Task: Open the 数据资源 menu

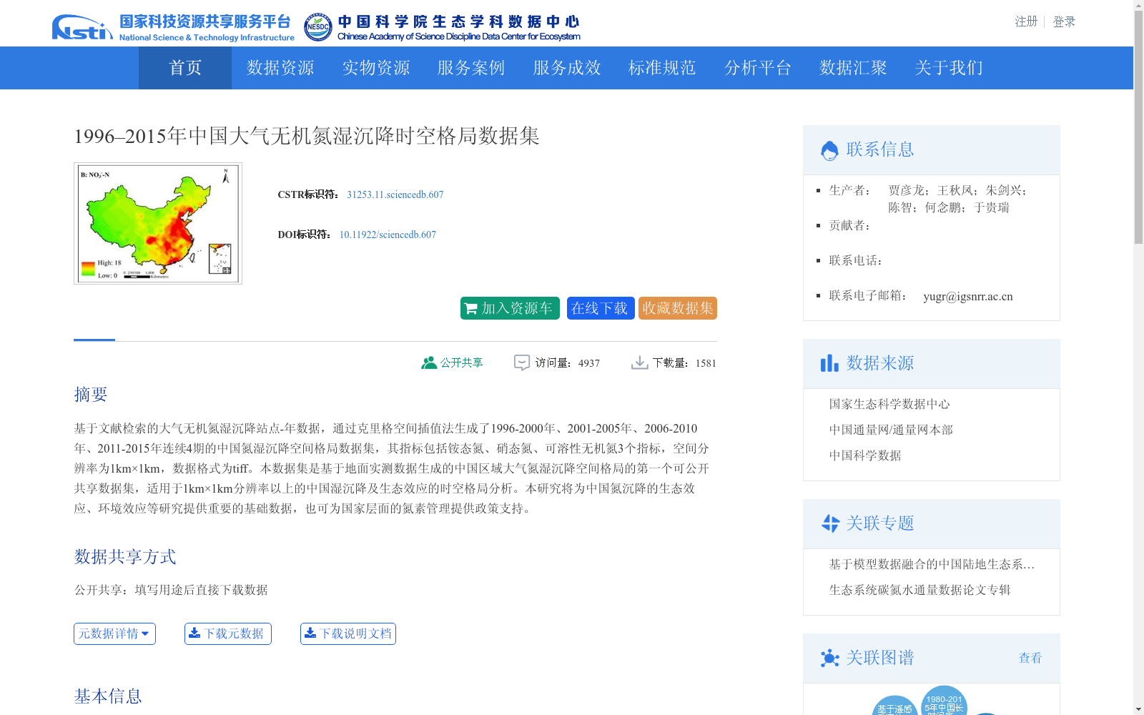Action: pos(280,68)
